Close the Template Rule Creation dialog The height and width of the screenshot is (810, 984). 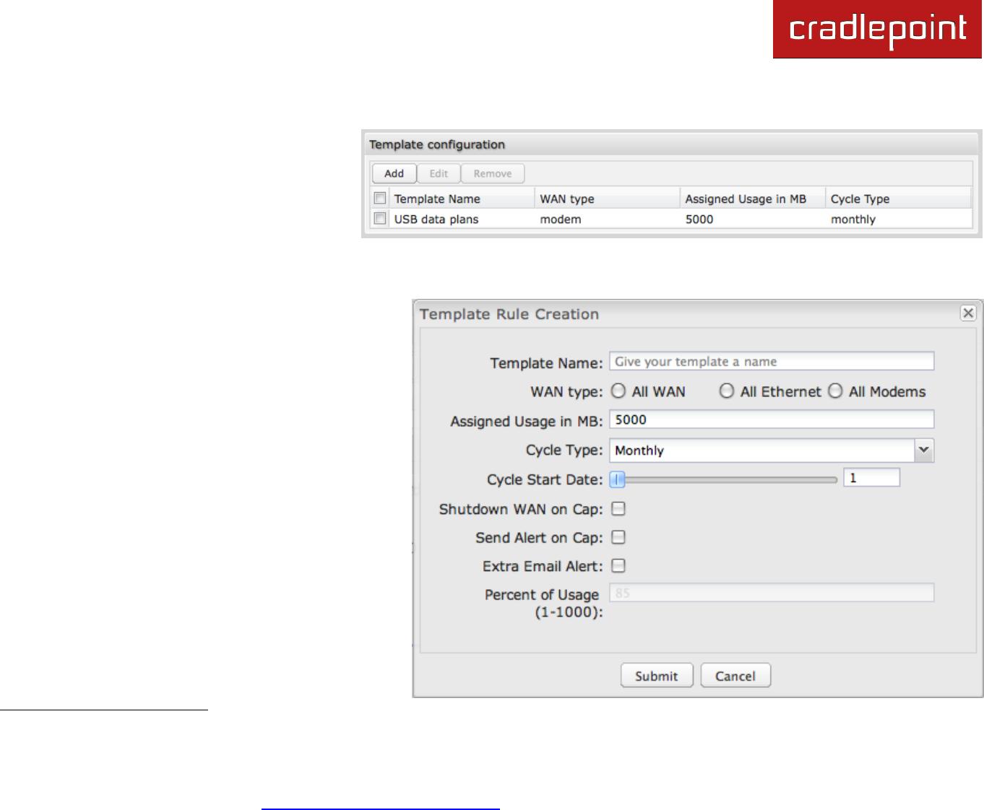pyautogui.click(x=968, y=313)
